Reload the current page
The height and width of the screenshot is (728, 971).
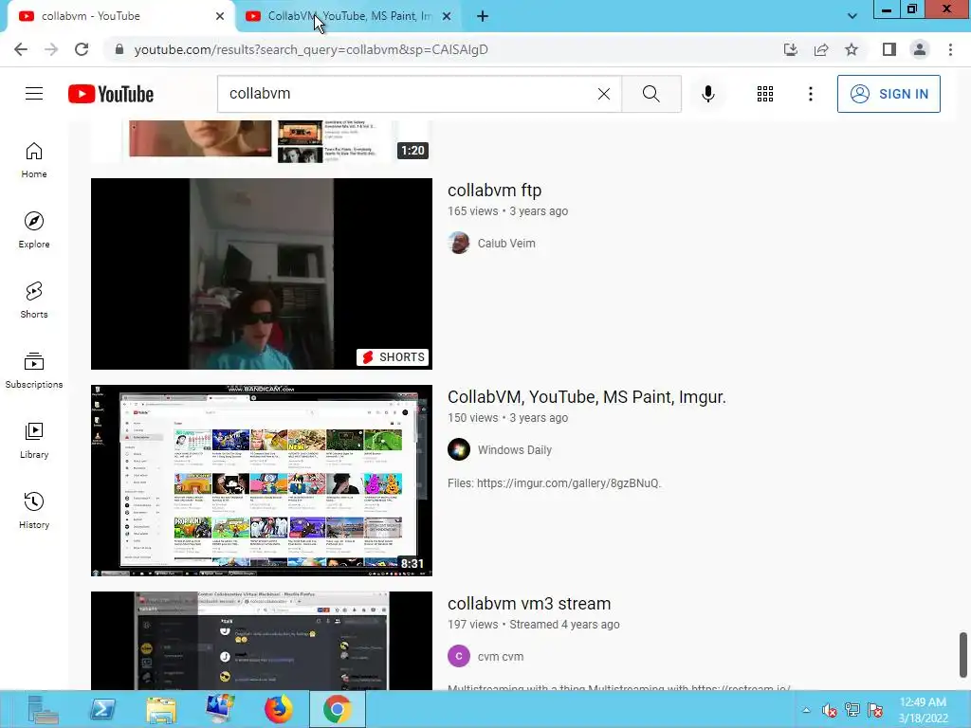(x=82, y=49)
